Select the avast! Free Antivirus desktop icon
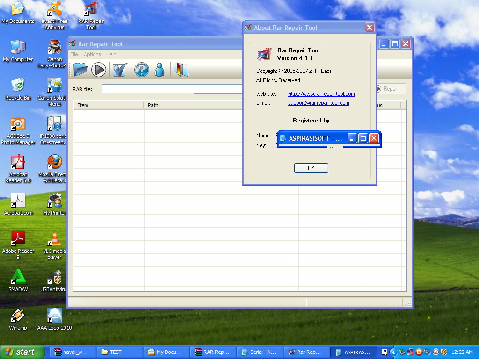This screenshot has width=479, height=359. coord(54,15)
